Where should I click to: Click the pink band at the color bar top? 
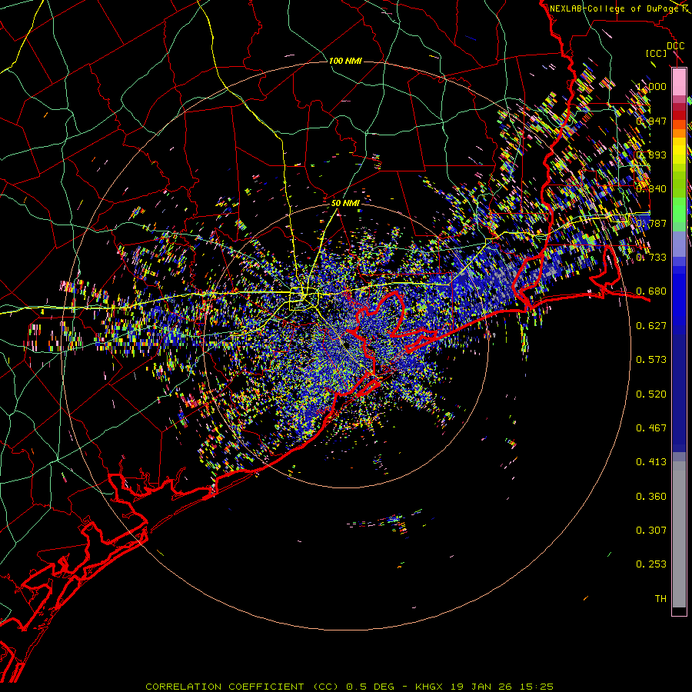(x=679, y=82)
